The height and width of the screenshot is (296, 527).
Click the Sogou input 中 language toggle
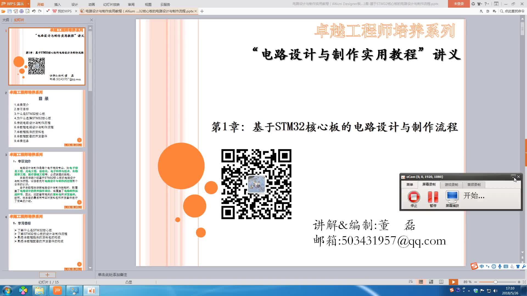pos(482,266)
